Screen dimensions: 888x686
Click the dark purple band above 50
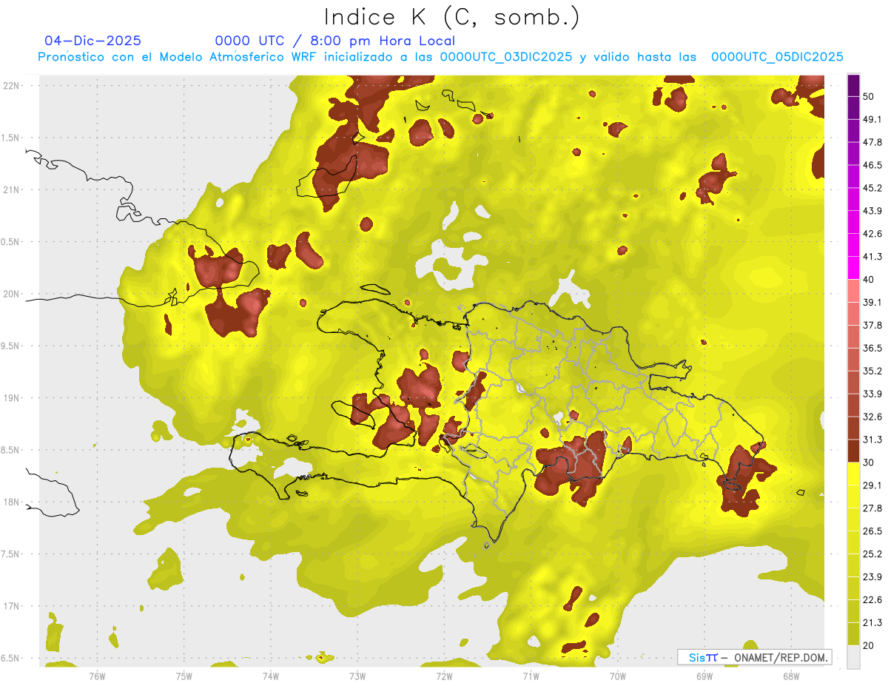pos(853,85)
